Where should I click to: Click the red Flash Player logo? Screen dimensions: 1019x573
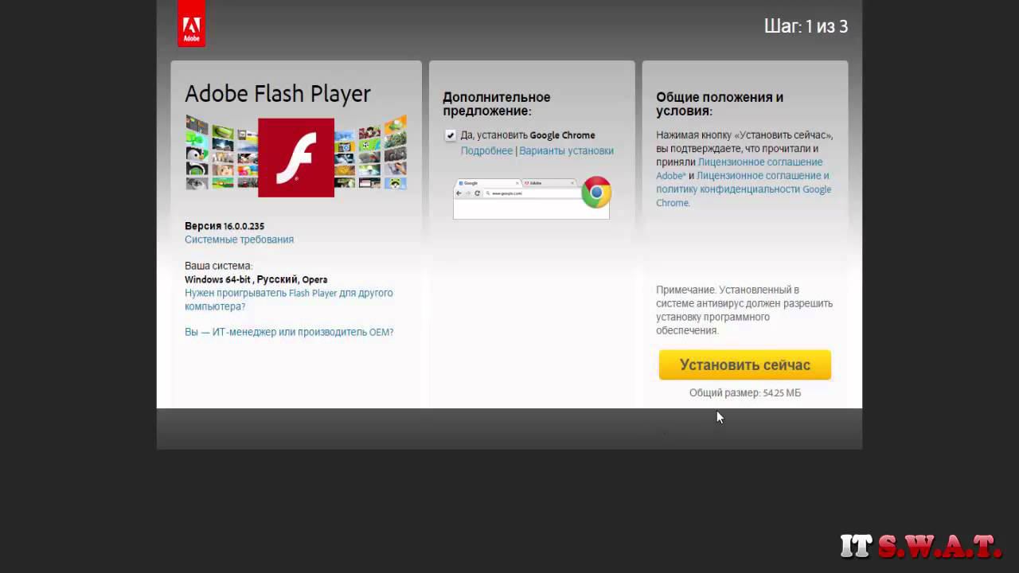(x=296, y=158)
